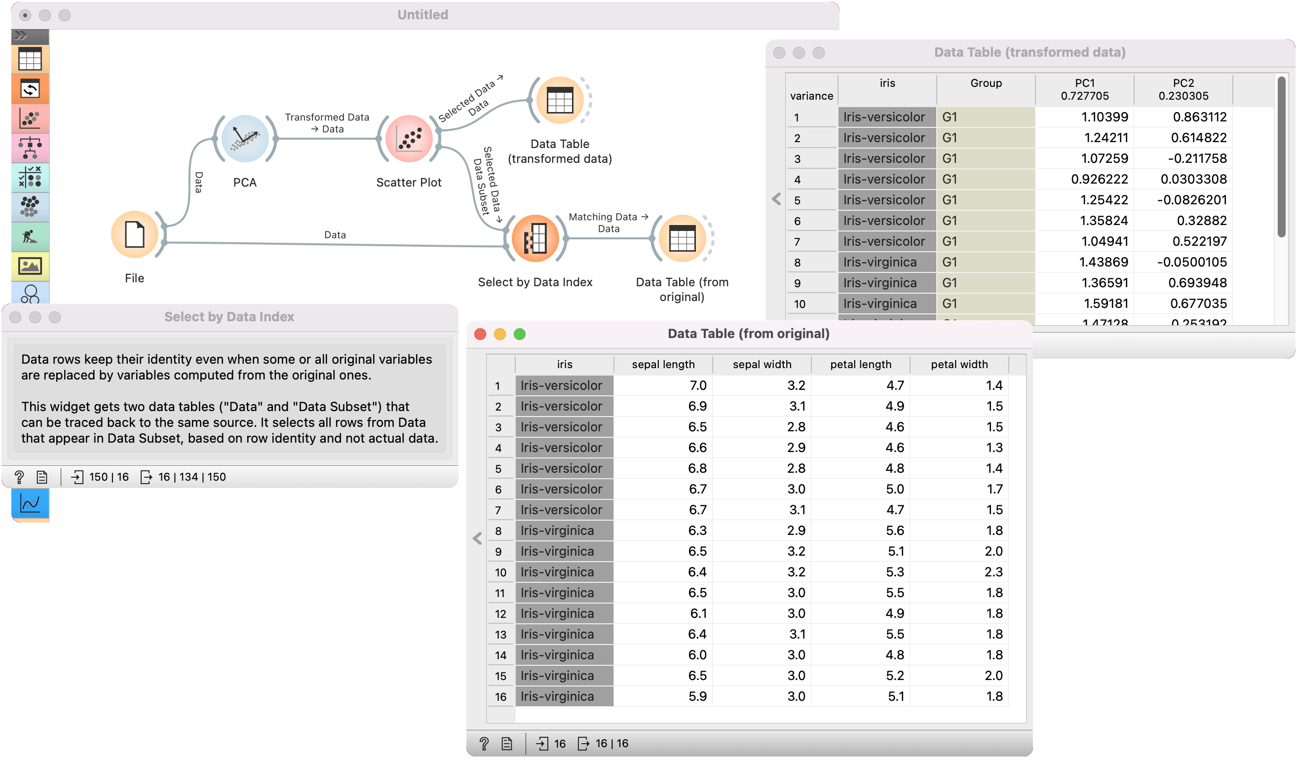Click the PCA widget node
Image resolution: width=1297 pixels, height=758 pixels.
pyautogui.click(x=245, y=139)
